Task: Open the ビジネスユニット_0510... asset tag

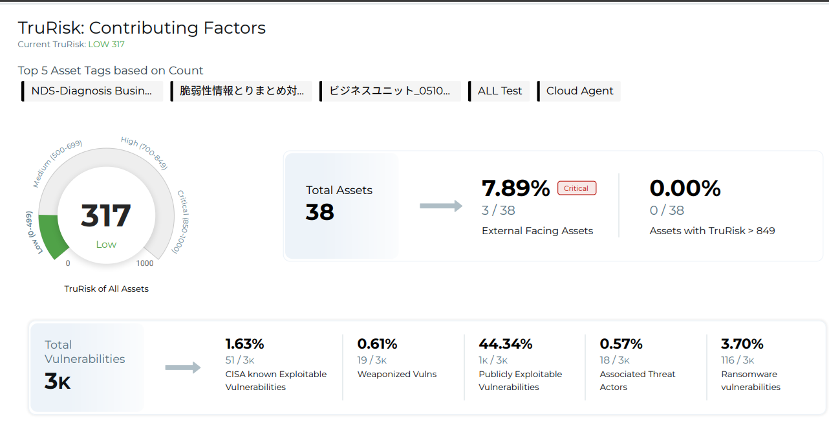Action: [x=390, y=91]
